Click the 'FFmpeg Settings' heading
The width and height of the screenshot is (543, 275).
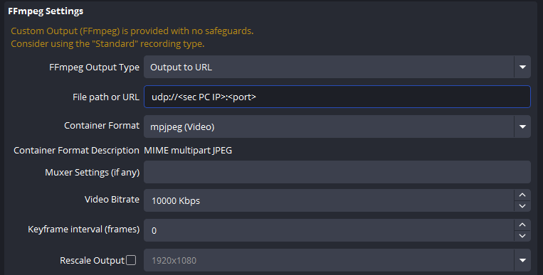pos(46,11)
